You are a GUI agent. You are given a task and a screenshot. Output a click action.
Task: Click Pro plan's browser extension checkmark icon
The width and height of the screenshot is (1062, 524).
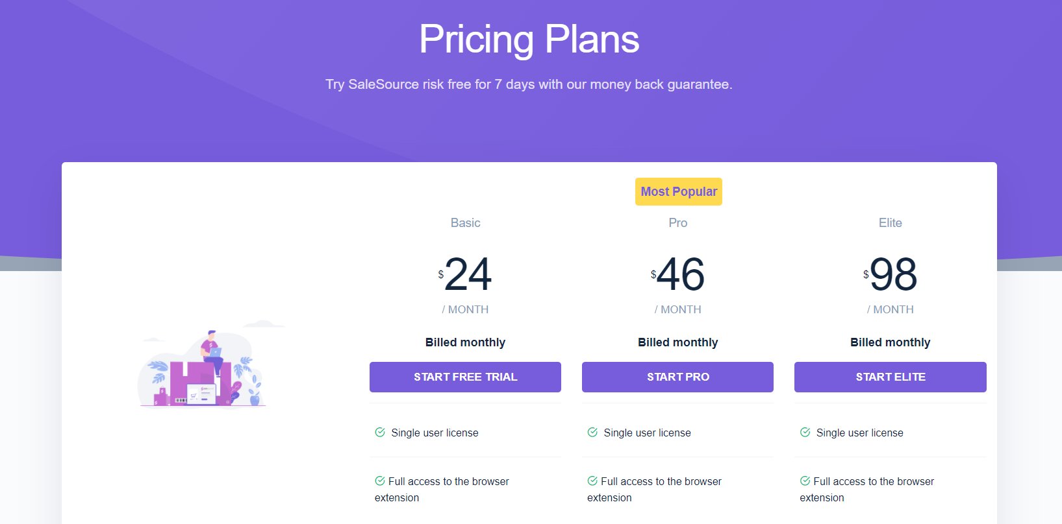coord(592,481)
